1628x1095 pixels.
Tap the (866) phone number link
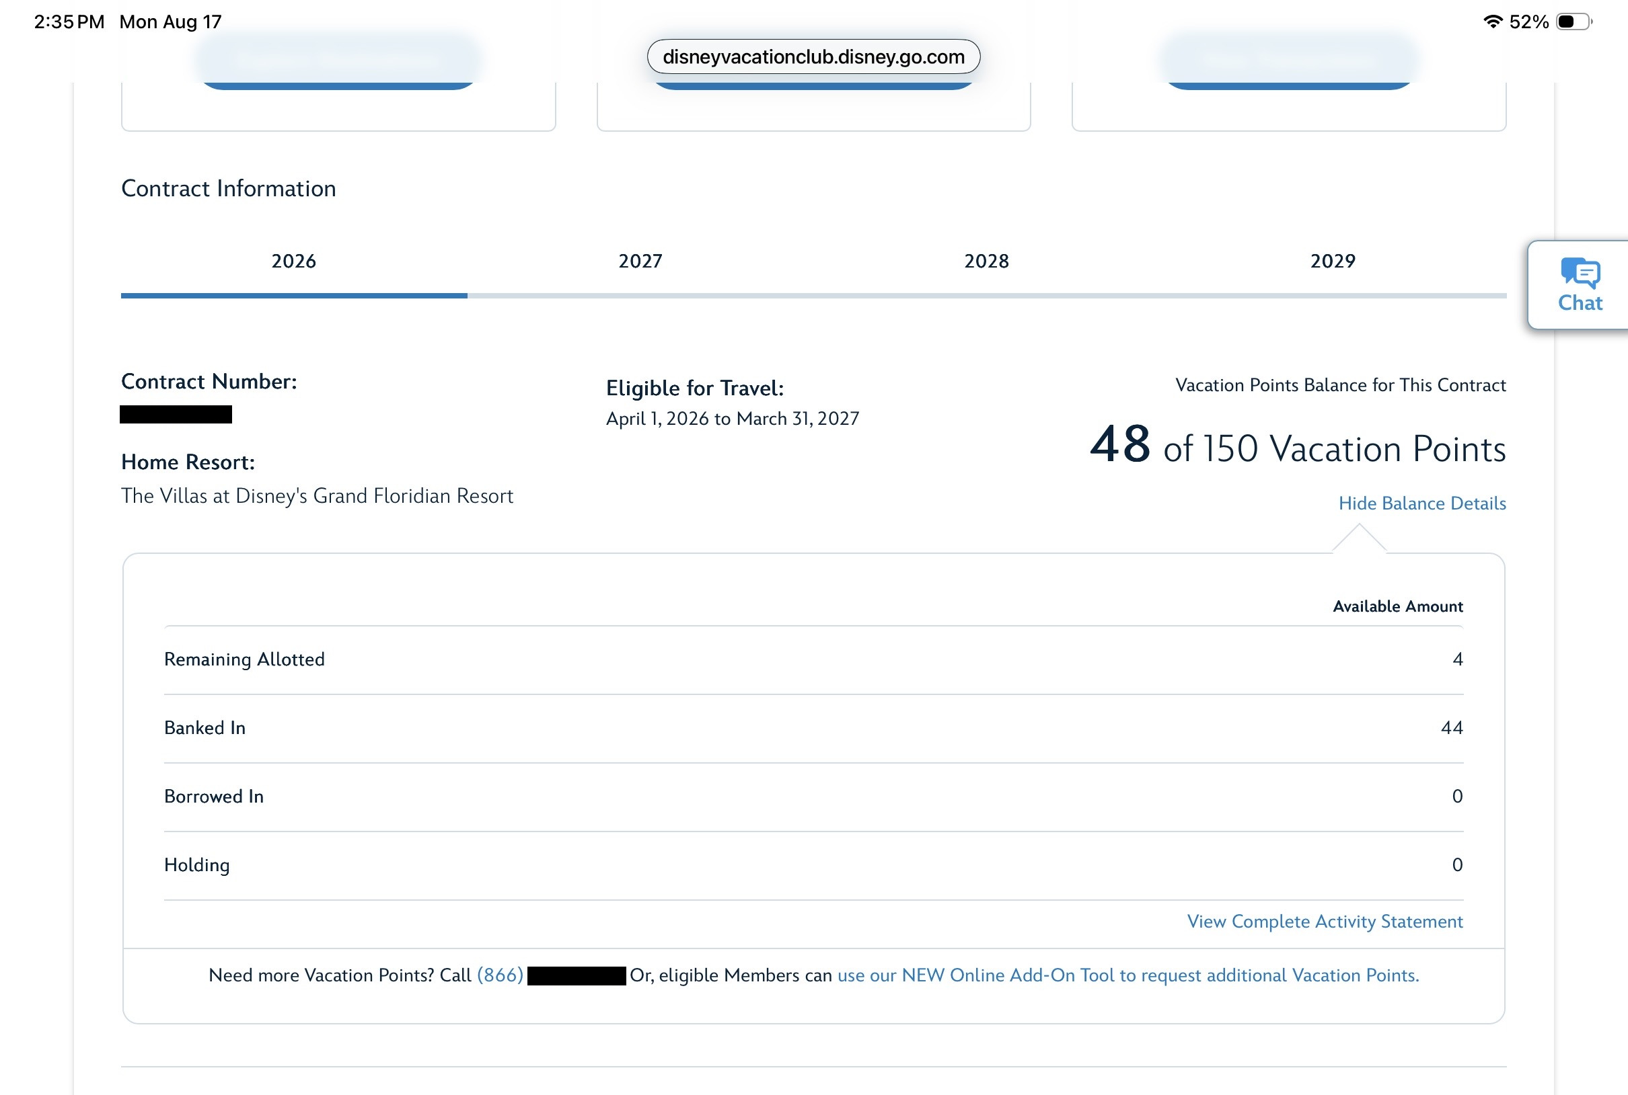(x=501, y=975)
